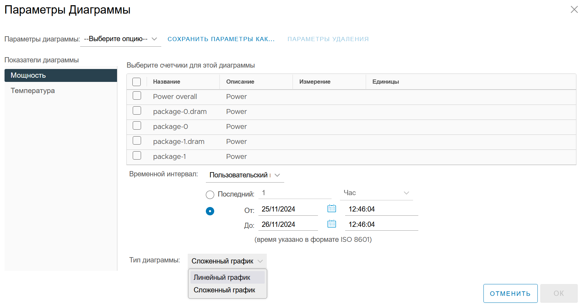Screen dimensions: 582x307
Task: Click the ОТМЕНИТЬ button
Action: tap(510, 293)
